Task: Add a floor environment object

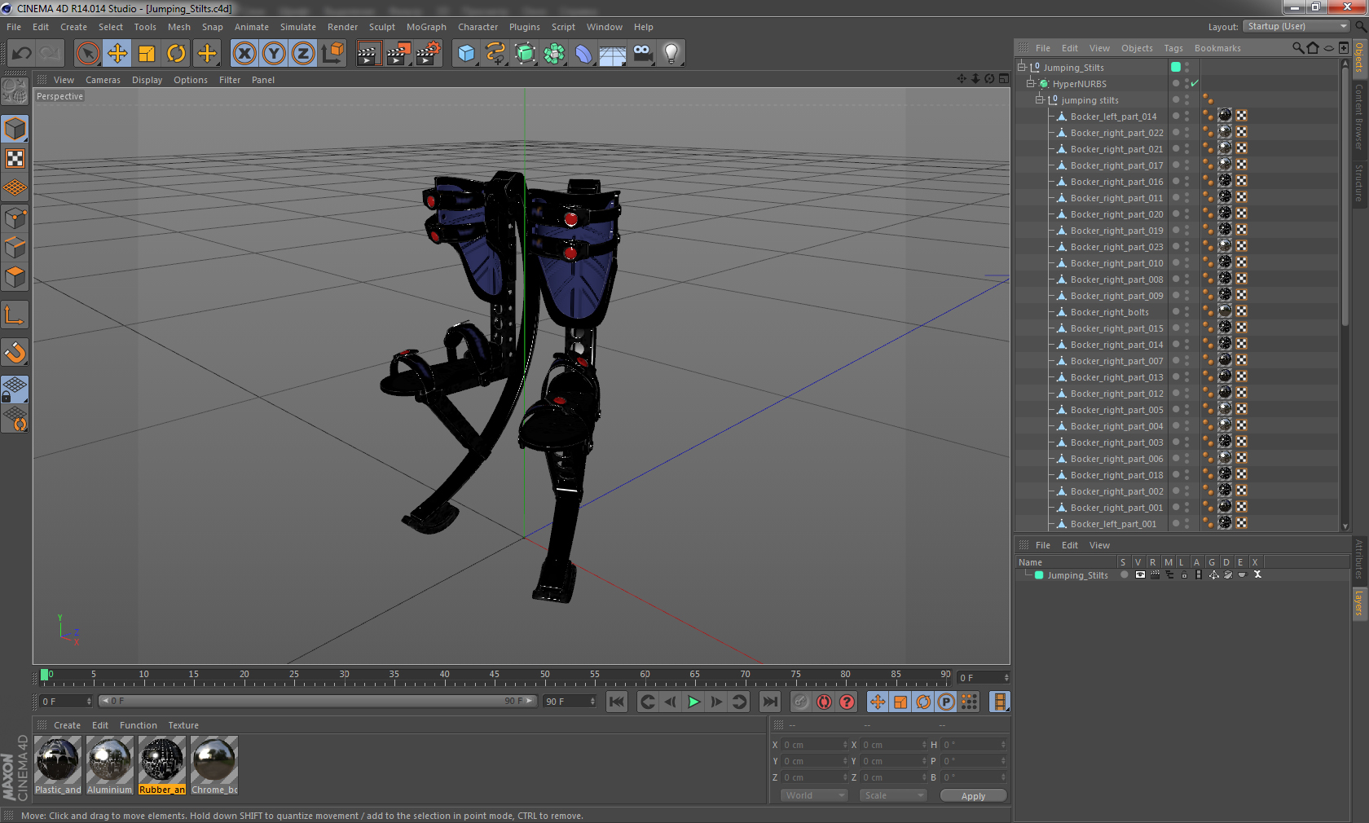Action: [x=613, y=54]
